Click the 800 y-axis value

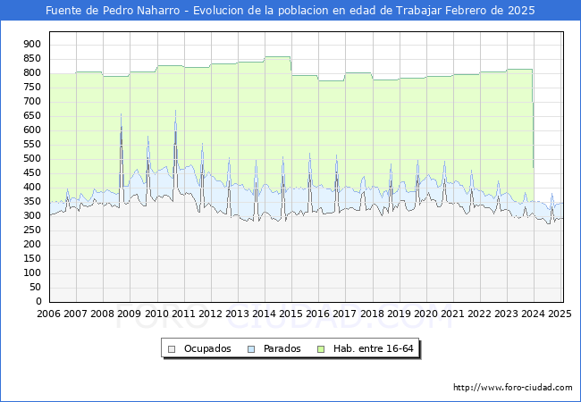(x=32, y=73)
